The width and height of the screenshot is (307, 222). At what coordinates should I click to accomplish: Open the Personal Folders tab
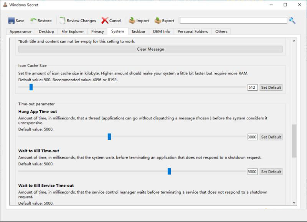[x=193, y=31]
